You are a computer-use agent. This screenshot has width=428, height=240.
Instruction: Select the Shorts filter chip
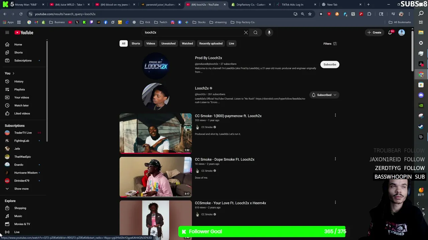point(136,43)
